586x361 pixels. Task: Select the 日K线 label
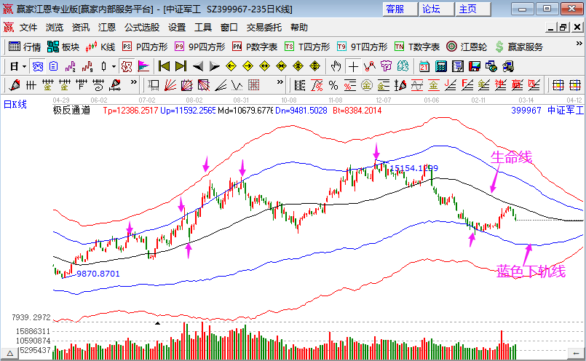tap(15, 104)
